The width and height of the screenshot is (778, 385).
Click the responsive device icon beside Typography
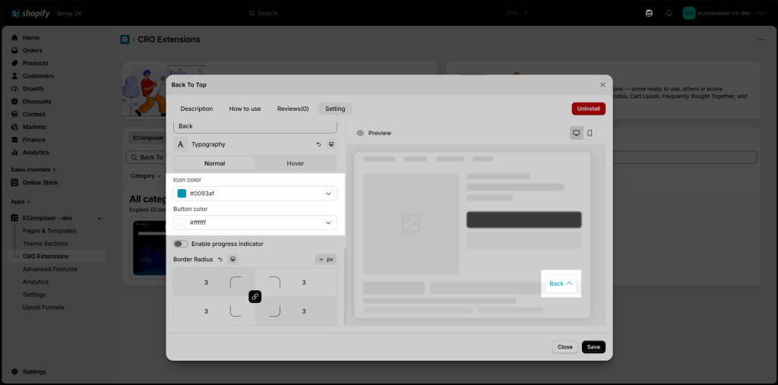click(331, 144)
